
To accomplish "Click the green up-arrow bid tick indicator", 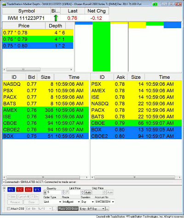I will click(x=56, y=18).
